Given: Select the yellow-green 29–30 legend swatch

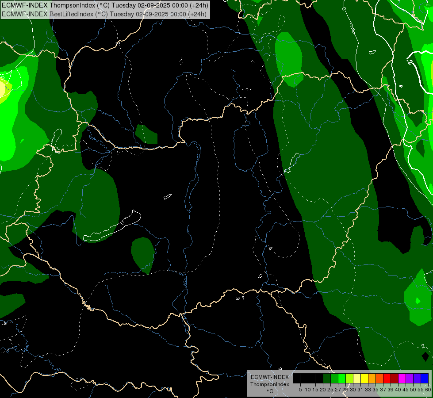Looking at the screenshot, I should pyautogui.click(x=349, y=378).
